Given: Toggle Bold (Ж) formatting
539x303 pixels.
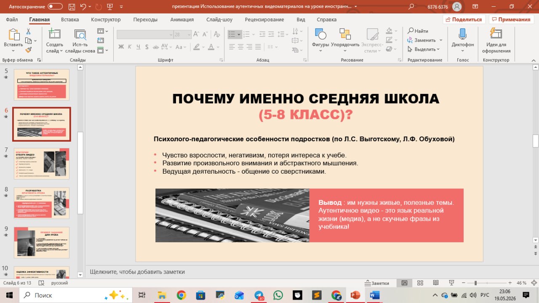Looking at the screenshot, I should [121, 46].
